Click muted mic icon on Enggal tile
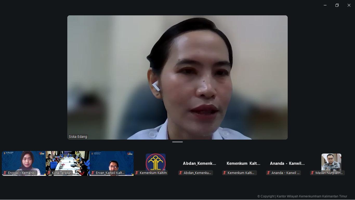 pos(5,173)
